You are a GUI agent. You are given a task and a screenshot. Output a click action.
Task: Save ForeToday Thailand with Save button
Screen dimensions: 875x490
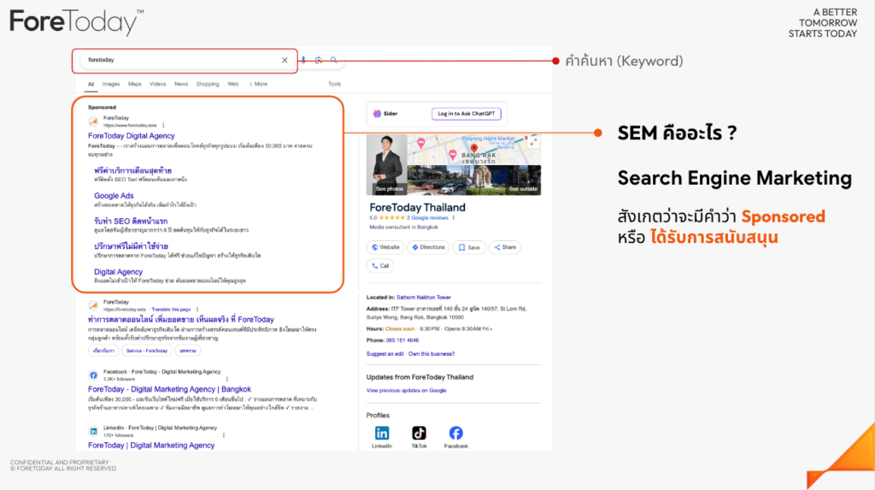pyautogui.click(x=471, y=247)
